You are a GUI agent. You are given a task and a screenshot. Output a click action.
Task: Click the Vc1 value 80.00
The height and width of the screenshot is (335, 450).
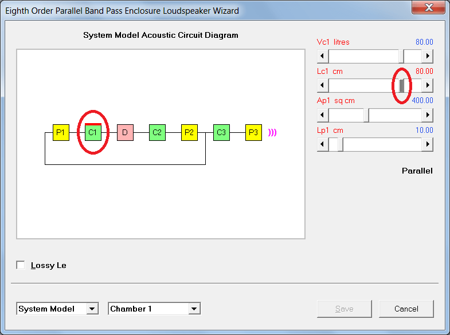point(424,42)
